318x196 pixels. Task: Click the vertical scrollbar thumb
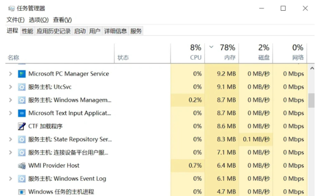(x=311, y=100)
